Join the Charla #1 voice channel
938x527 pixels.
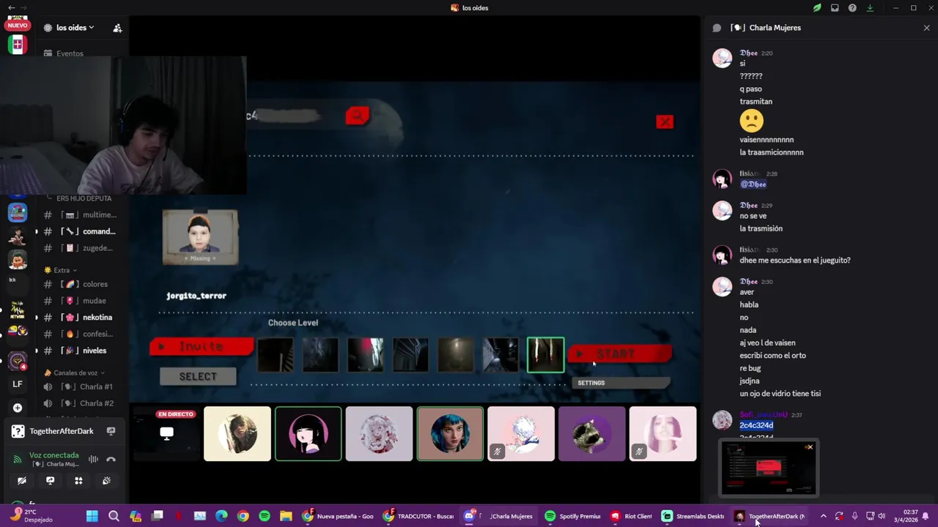(x=81, y=386)
